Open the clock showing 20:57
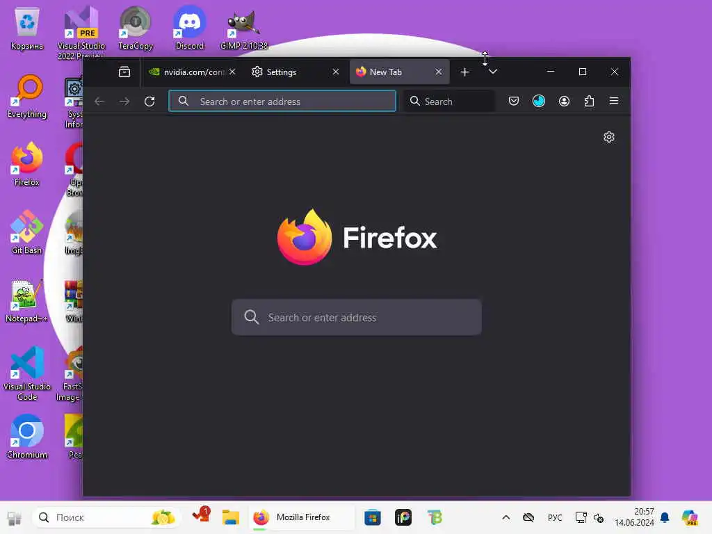712x534 pixels. (634, 517)
